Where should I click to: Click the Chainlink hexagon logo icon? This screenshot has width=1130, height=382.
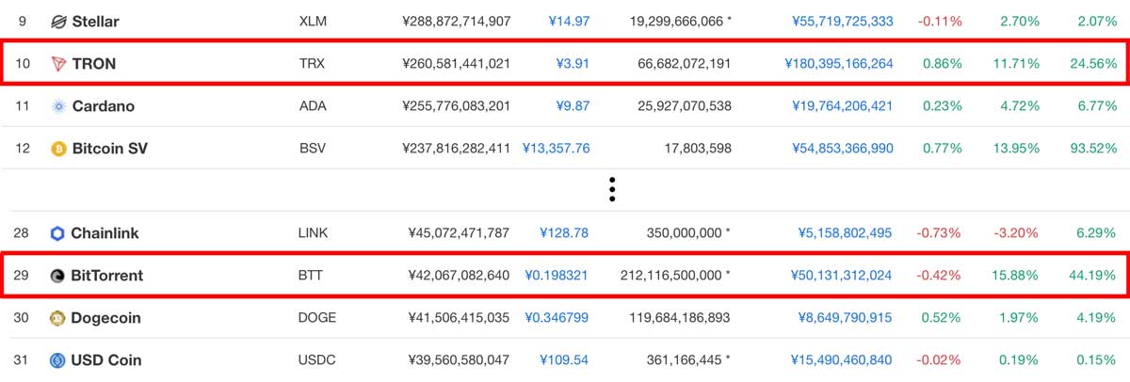coord(58,233)
